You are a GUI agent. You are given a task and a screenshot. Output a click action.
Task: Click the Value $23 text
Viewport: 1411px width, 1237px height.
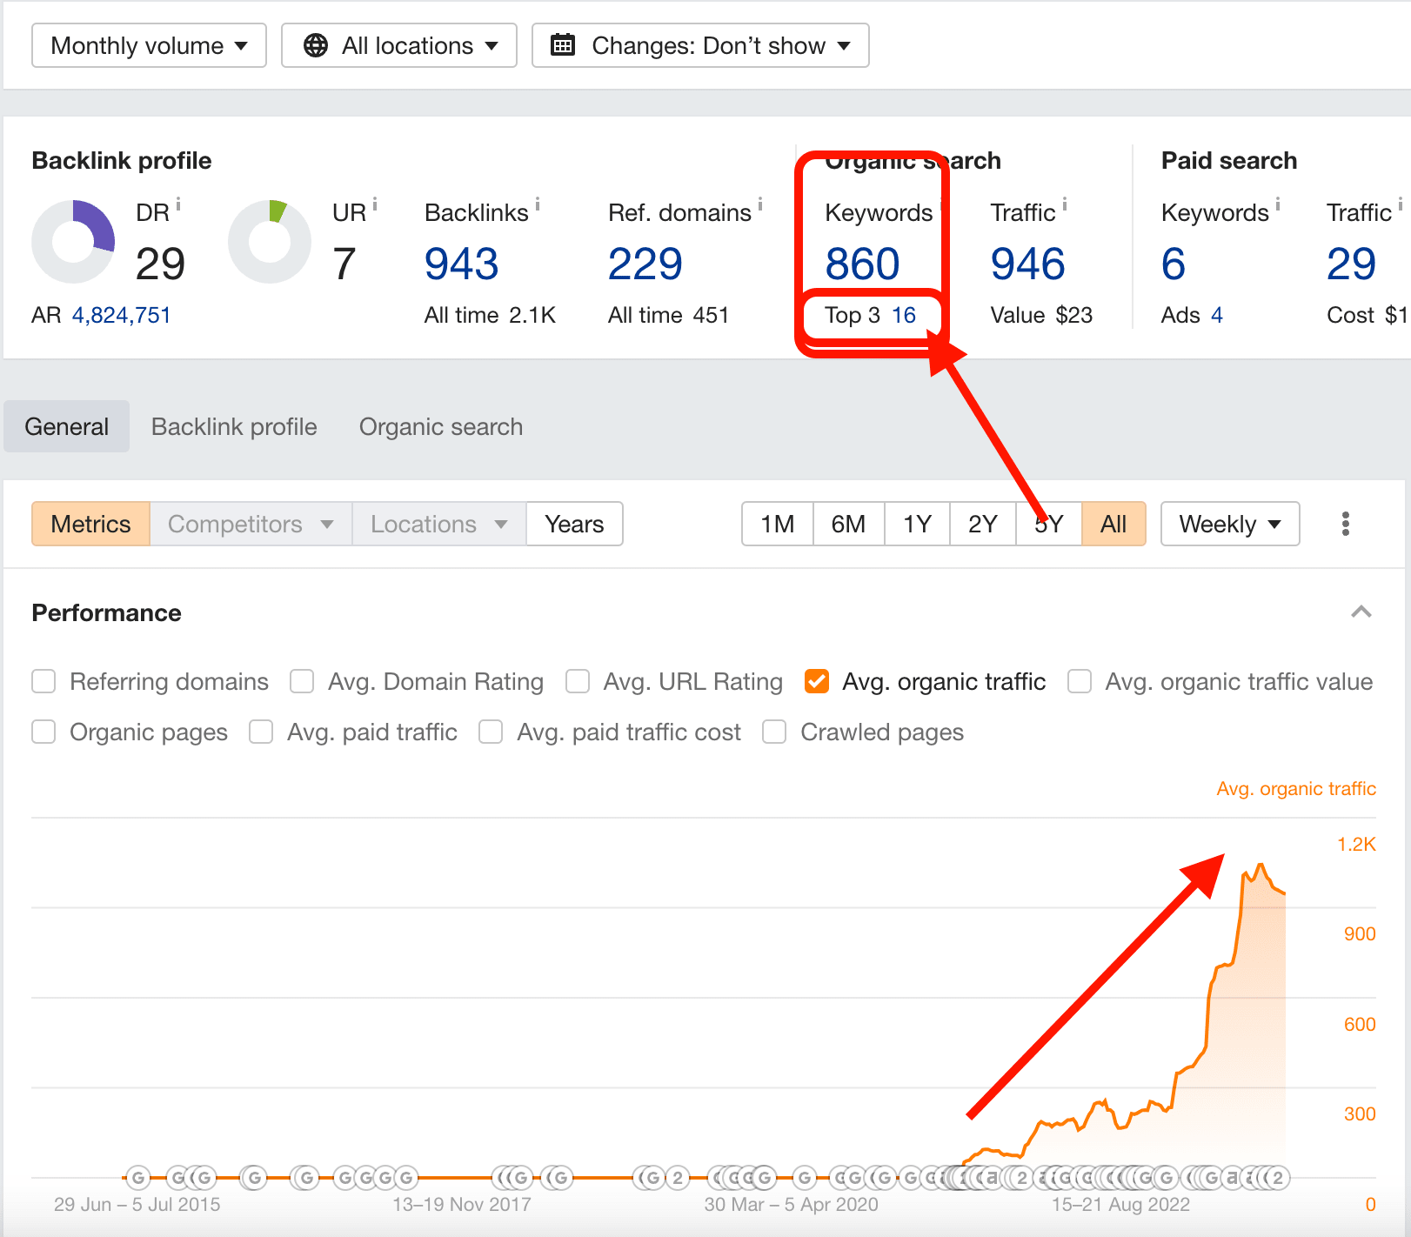(1041, 315)
